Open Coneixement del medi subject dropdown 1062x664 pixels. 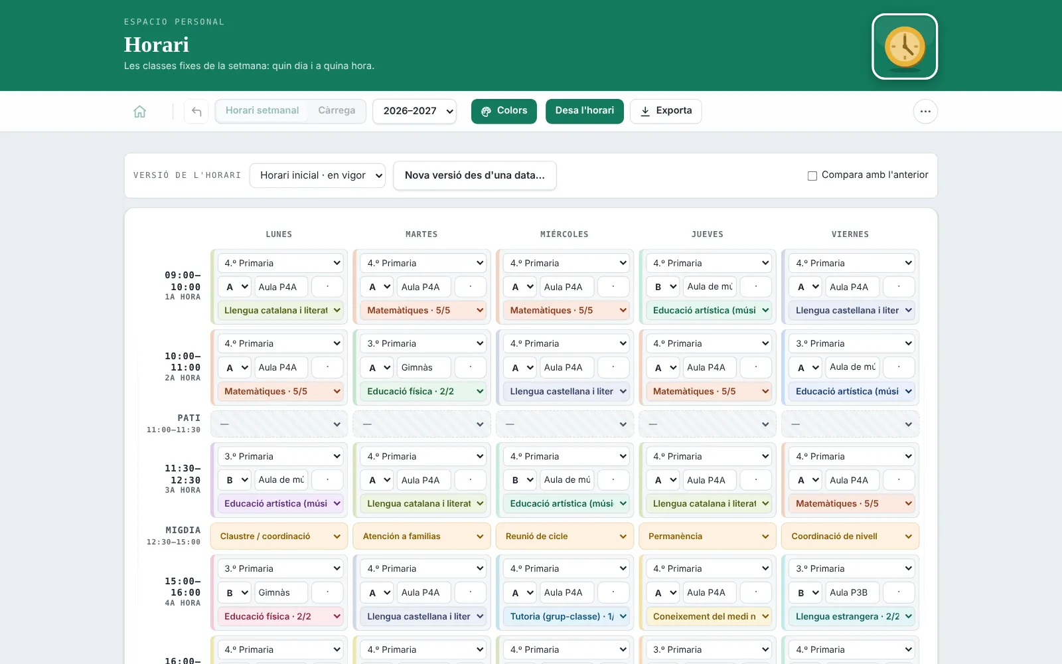[x=709, y=616]
